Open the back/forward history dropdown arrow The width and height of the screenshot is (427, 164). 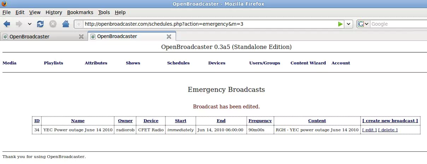[29, 24]
